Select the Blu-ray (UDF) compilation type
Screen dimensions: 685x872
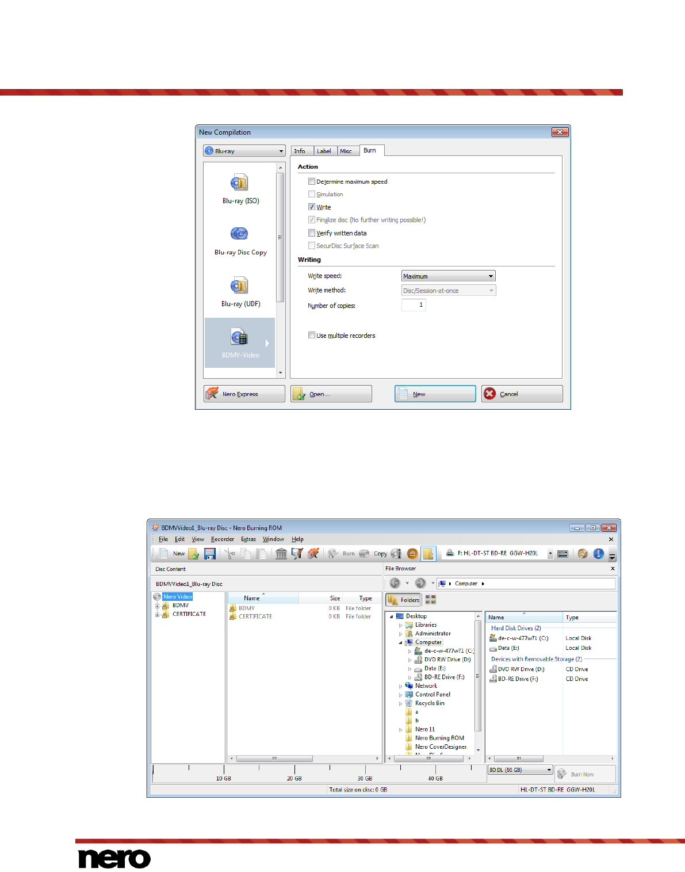click(240, 292)
